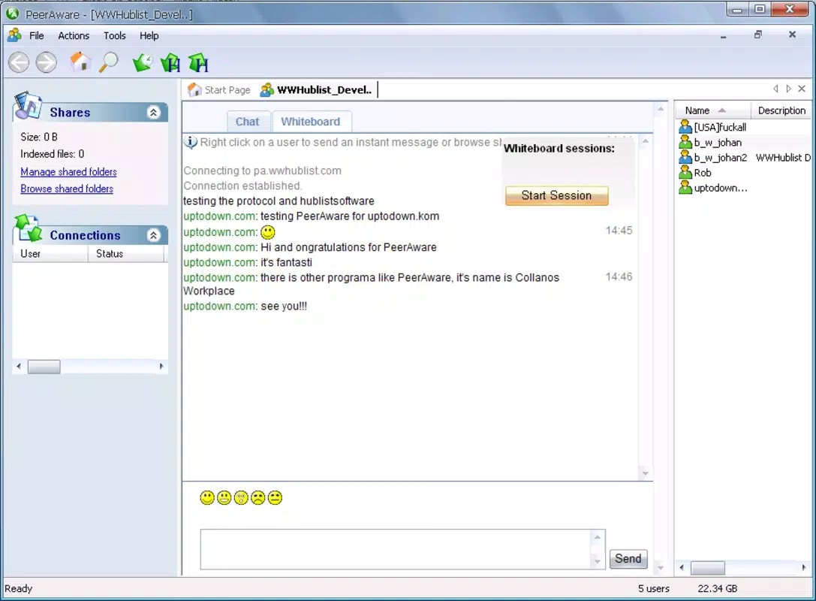Click the Connections scrollbar right arrow

(161, 366)
